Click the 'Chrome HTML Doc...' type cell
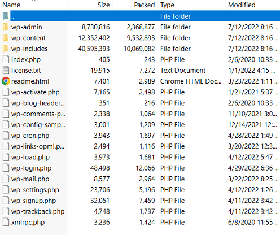This screenshot has width=280, height=235. (x=191, y=81)
